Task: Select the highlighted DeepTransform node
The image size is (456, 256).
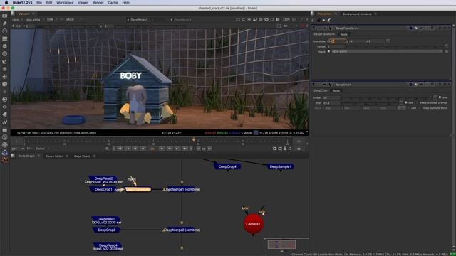Action: pyautogui.click(x=138, y=189)
